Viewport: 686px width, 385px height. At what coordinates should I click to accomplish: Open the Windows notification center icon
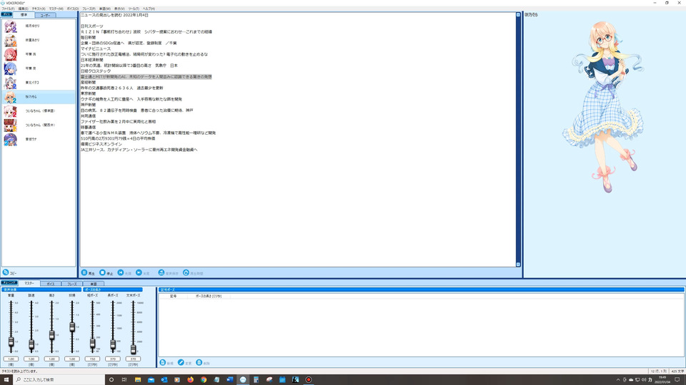[x=677, y=380]
